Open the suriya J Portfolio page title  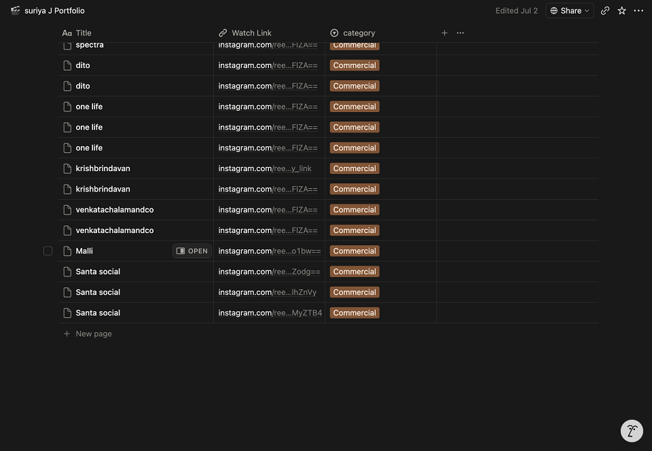click(54, 10)
